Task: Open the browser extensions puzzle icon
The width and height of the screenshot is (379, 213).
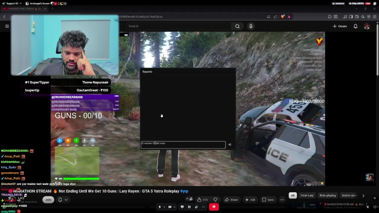Action: click(330, 17)
